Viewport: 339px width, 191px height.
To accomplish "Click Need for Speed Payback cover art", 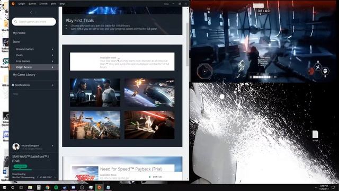I will [85, 173].
